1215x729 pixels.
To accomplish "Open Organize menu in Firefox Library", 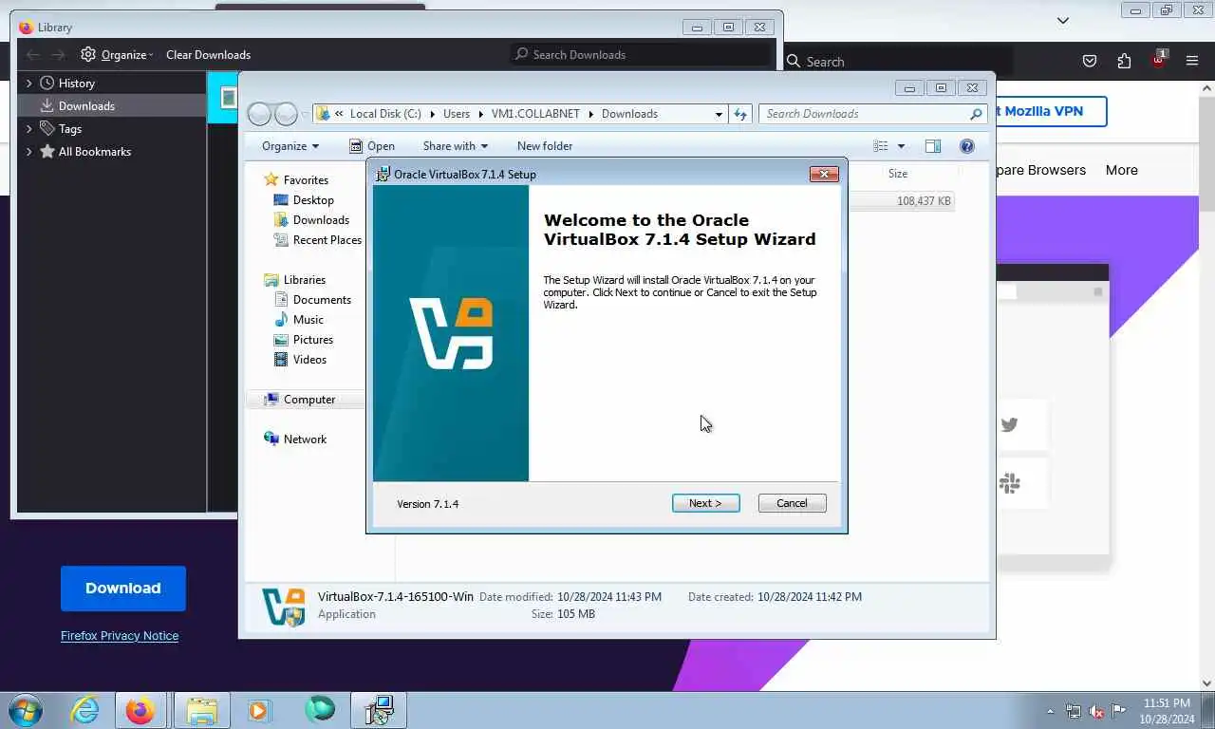I will coord(117,54).
